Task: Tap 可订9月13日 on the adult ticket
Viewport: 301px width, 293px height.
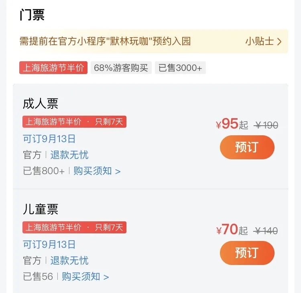Action: 49,138
